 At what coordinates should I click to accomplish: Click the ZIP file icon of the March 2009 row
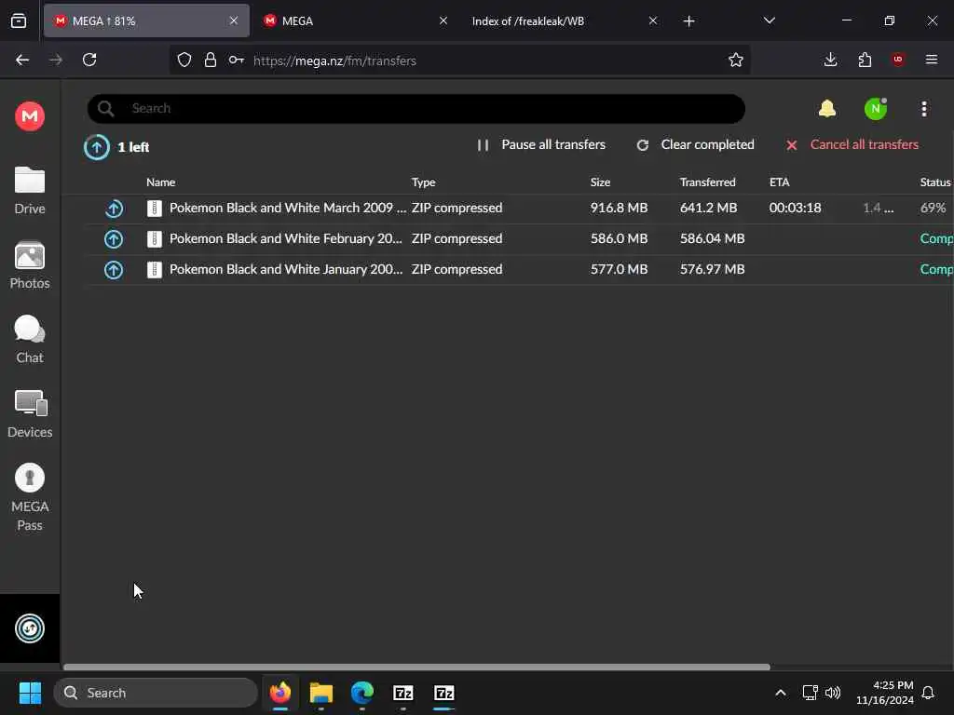point(155,209)
